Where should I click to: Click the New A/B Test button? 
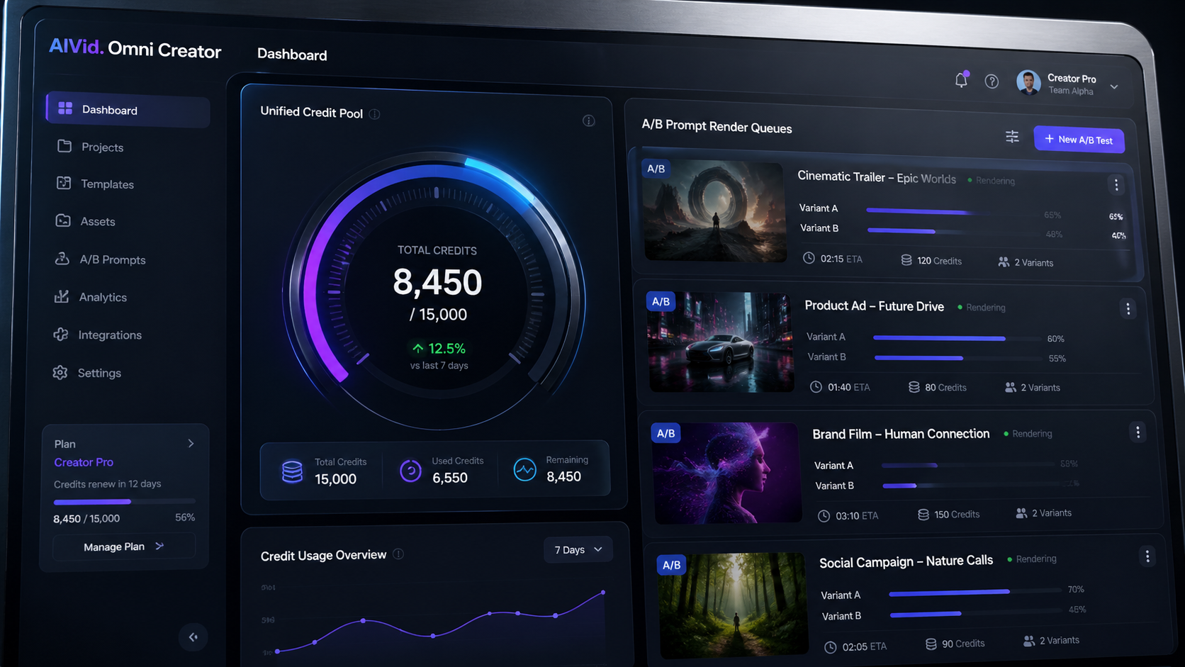(1079, 139)
